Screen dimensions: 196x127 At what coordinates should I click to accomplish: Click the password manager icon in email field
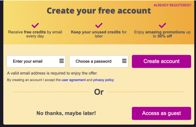(62, 61)
